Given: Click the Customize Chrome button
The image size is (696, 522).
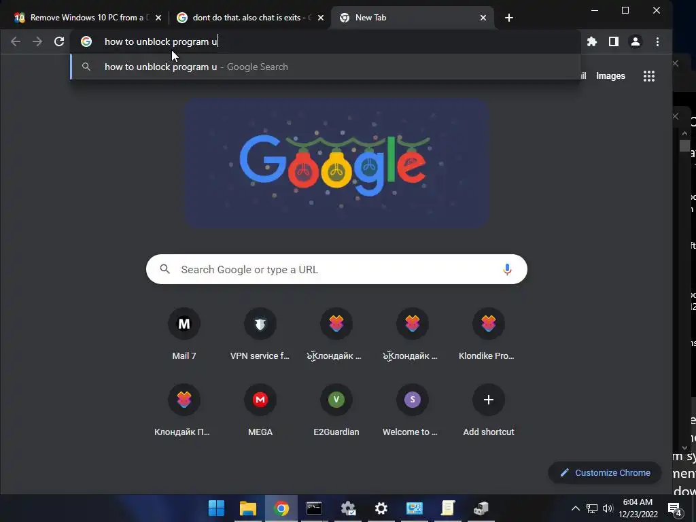Looking at the screenshot, I should (604, 473).
